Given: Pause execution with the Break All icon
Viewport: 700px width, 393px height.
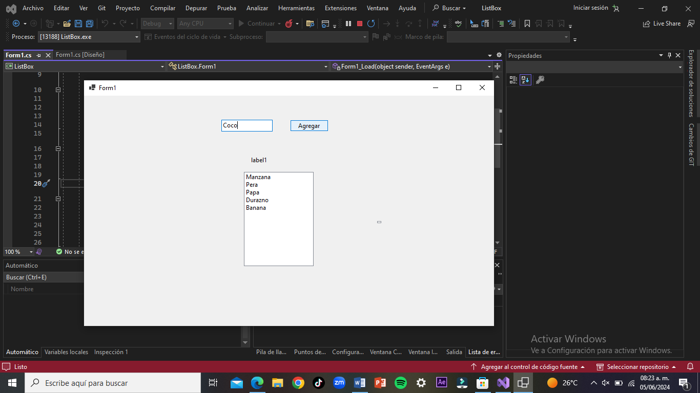Looking at the screenshot, I should [x=348, y=24].
